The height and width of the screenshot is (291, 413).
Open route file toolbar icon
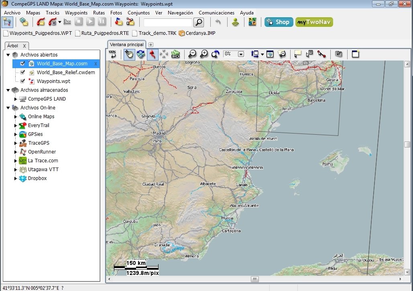click(x=130, y=22)
